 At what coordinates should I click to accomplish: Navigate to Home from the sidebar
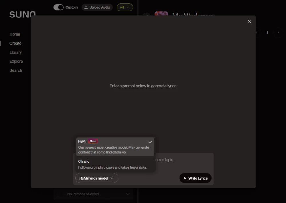click(x=15, y=34)
